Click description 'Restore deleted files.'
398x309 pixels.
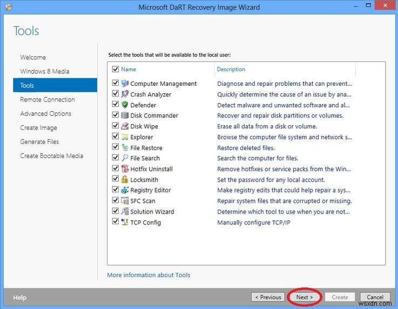[246, 148]
